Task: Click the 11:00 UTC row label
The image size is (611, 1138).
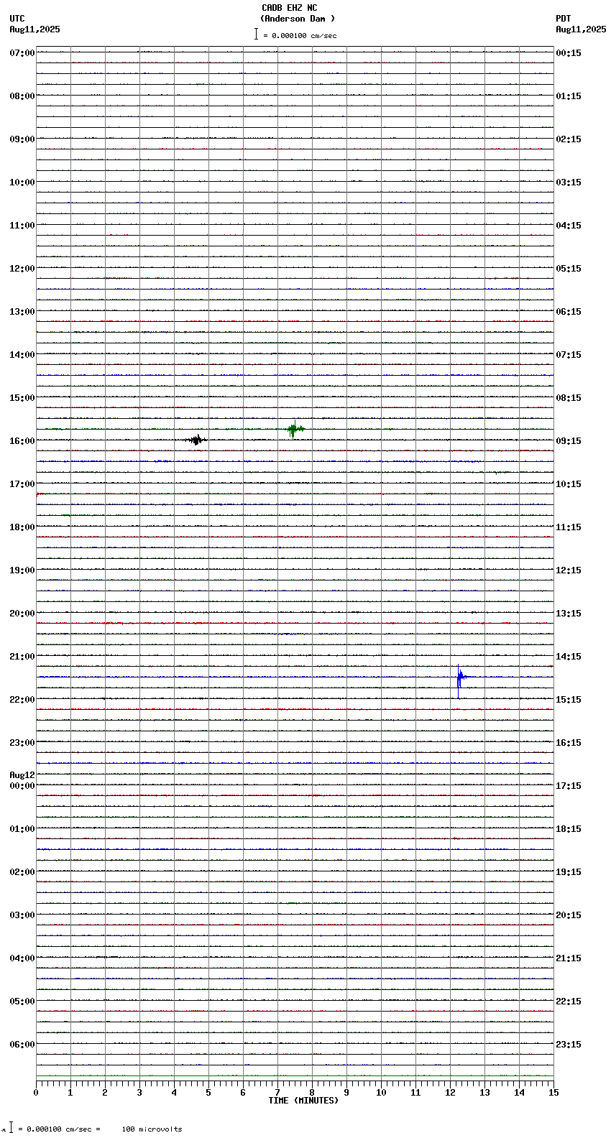Action: tap(22, 226)
